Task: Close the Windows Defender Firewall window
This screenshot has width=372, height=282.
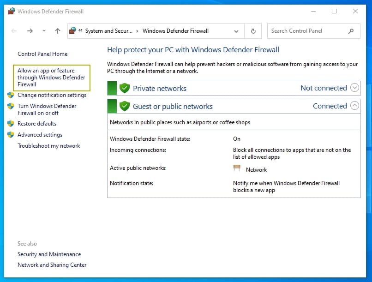Action: tap(355, 11)
